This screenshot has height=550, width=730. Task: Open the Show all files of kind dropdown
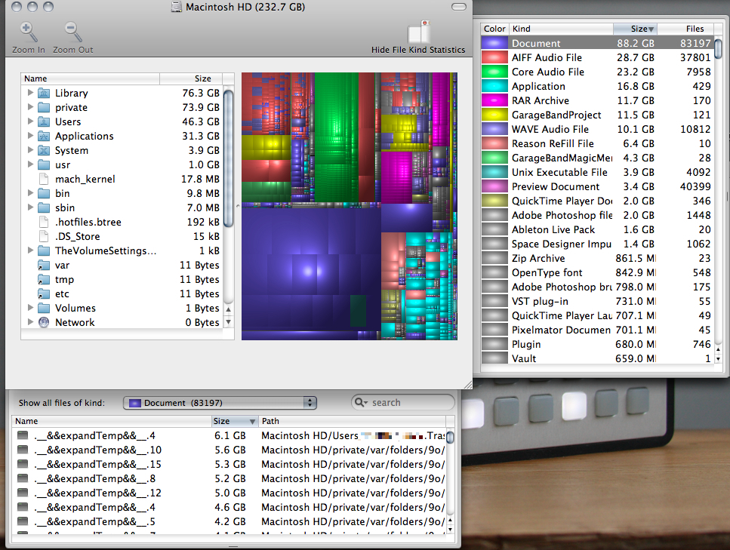point(220,403)
